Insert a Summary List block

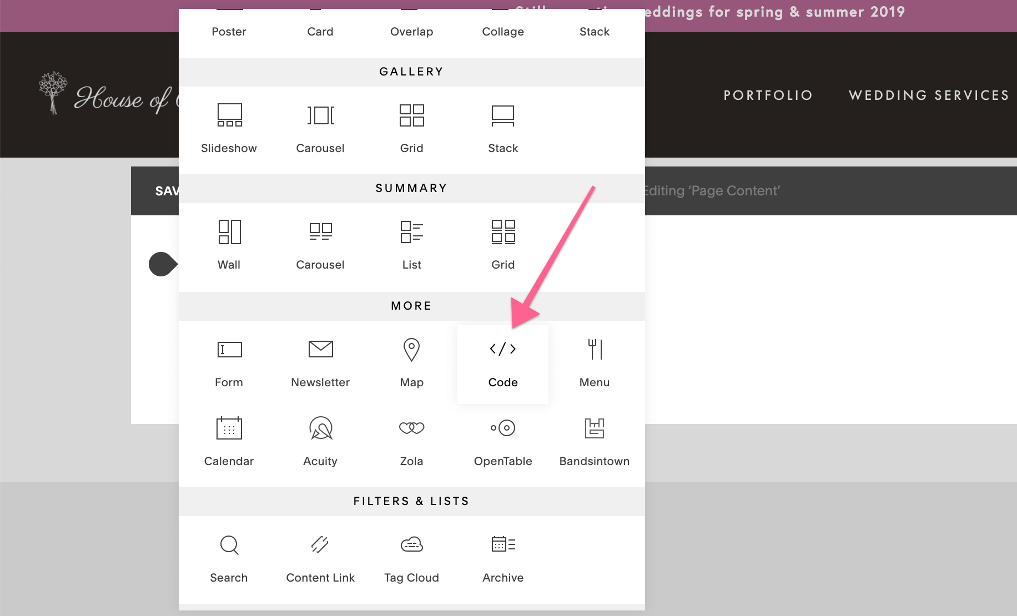[411, 245]
